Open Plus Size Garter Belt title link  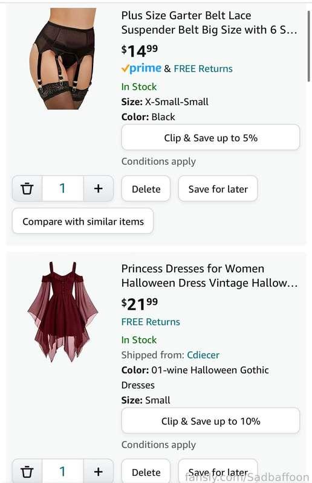209,22
